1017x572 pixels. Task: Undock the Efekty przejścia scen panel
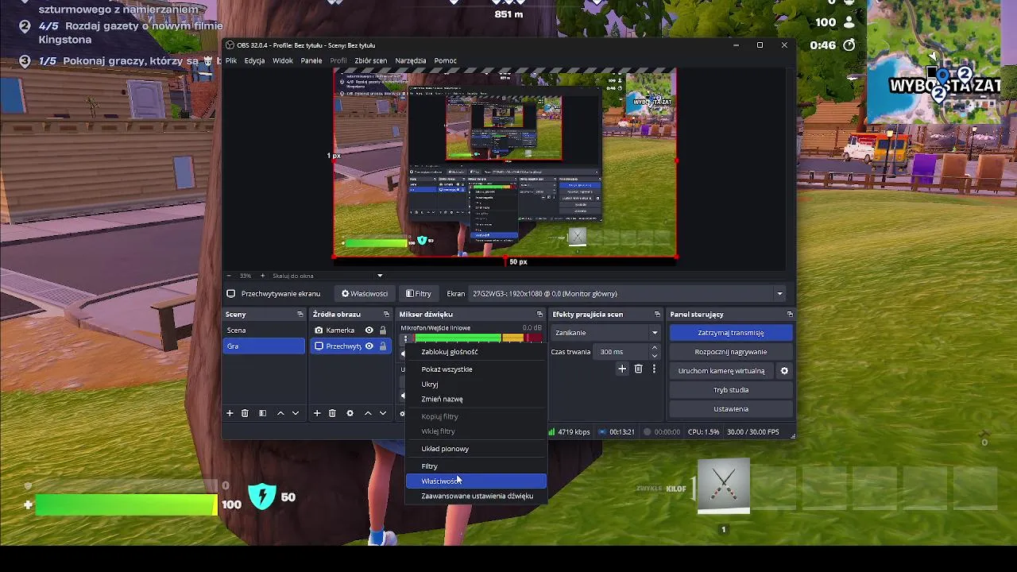point(657,315)
